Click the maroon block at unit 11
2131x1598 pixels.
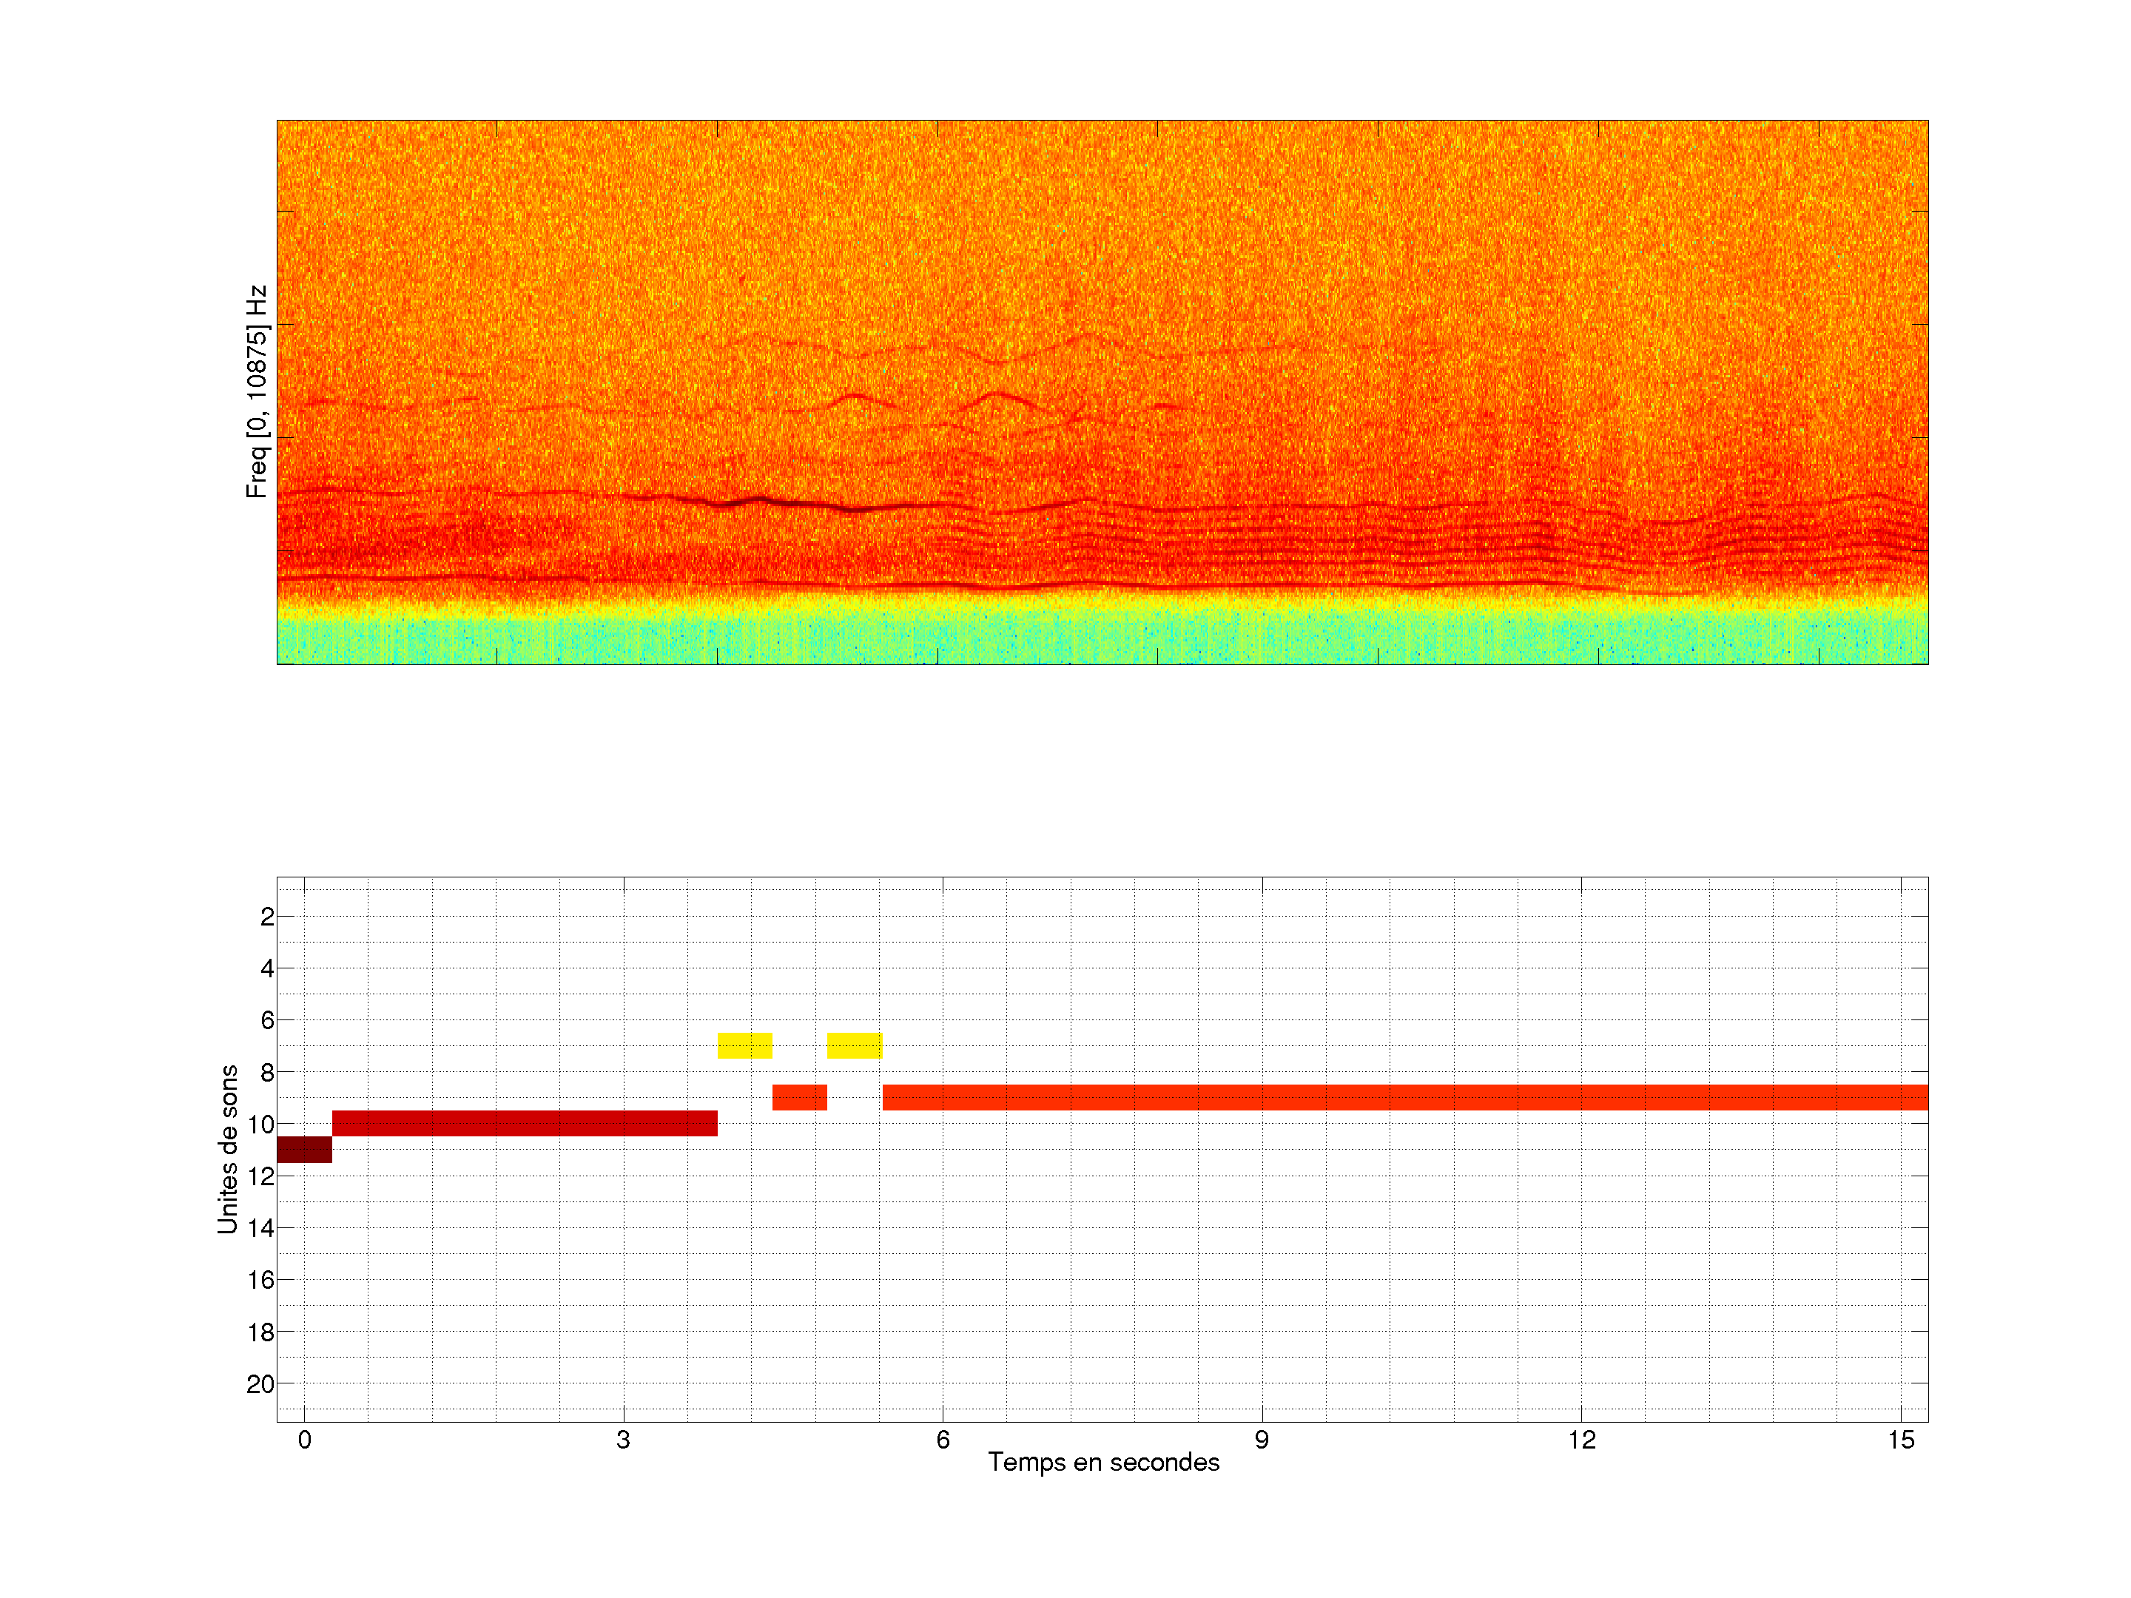304,1149
